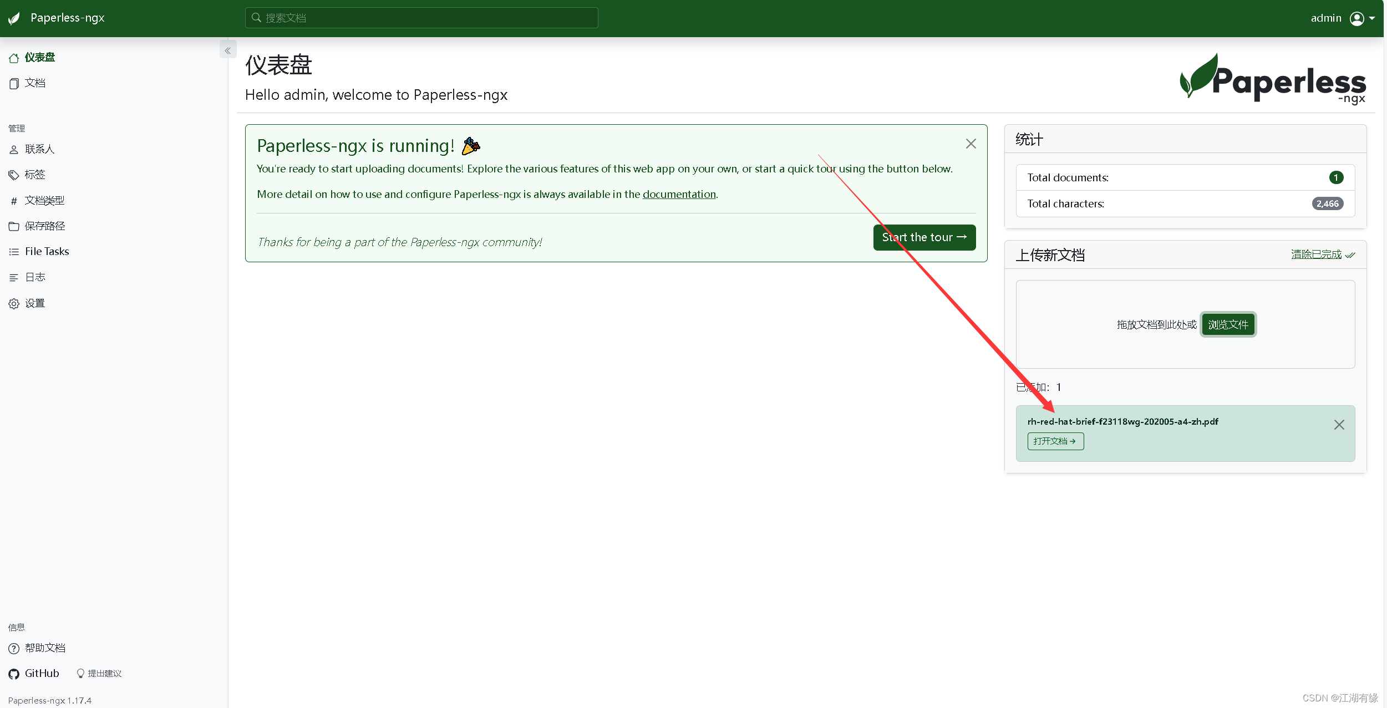Open the 标签 tags page
The width and height of the screenshot is (1387, 708).
coord(34,175)
